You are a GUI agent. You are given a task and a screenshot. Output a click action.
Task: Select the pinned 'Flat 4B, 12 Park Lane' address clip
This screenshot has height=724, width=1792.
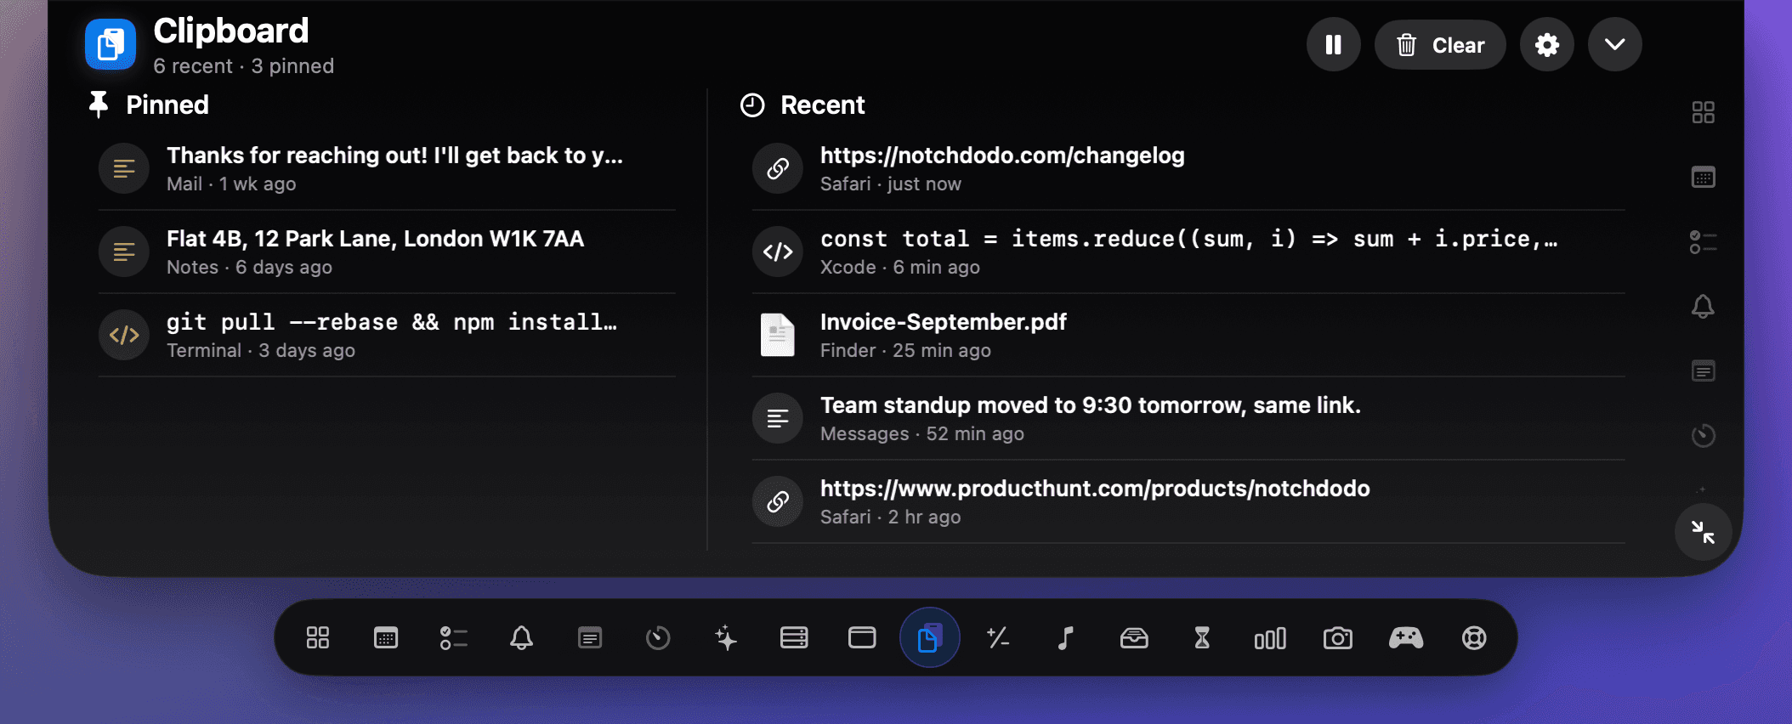click(x=387, y=252)
